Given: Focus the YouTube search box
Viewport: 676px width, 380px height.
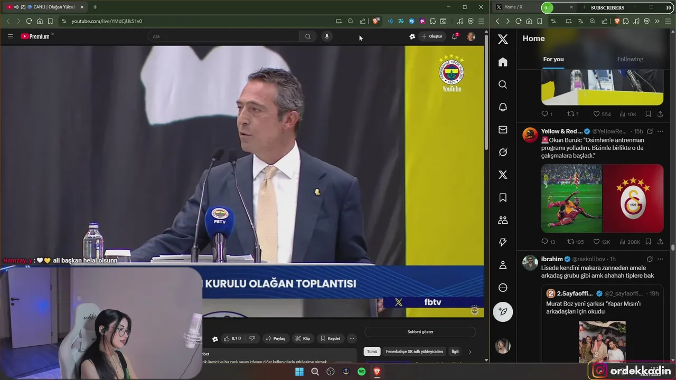Looking at the screenshot, I should pos(224,36).
